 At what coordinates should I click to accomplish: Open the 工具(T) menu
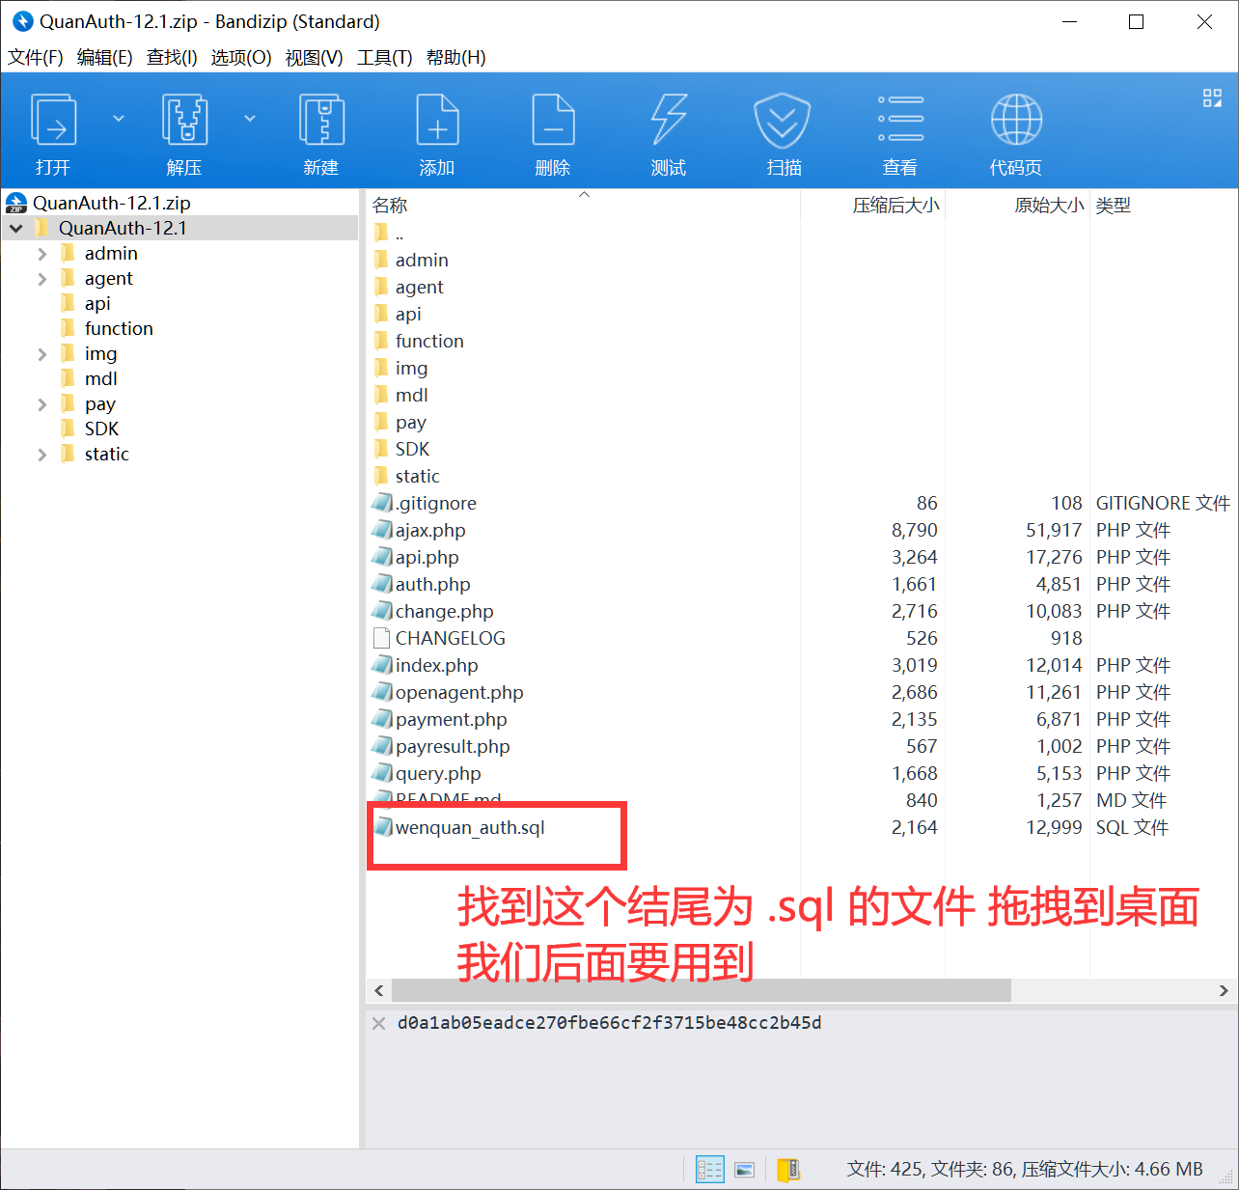[383, 58]
